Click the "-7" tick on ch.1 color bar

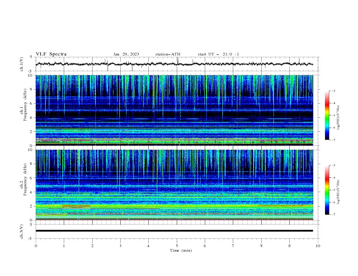click(x=333, y=140)
